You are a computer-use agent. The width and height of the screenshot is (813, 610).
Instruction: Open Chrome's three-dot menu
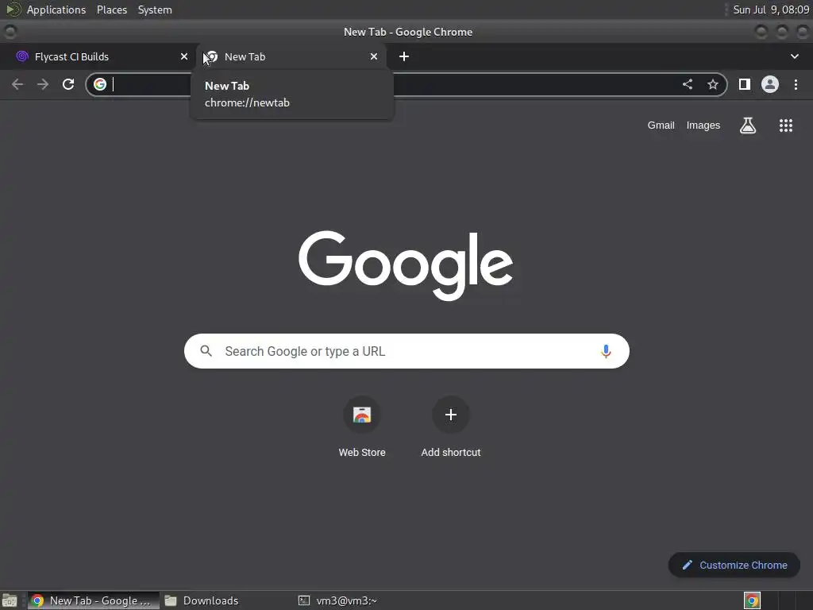(796, 84)
